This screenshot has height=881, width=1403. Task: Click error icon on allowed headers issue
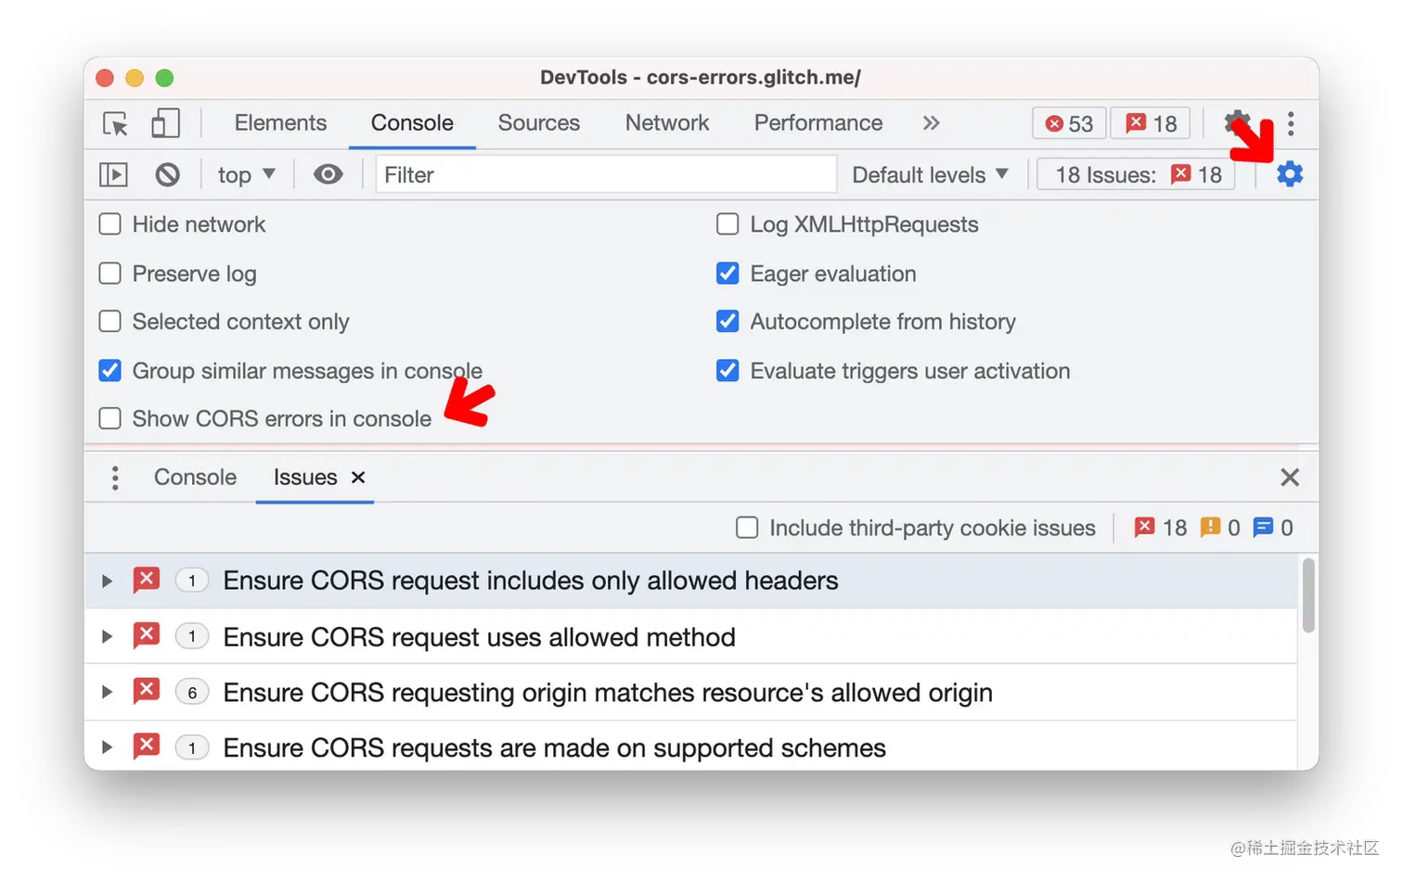pyautogui.click(x=147, y=581)
